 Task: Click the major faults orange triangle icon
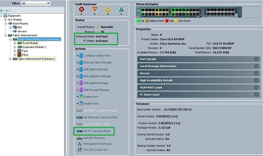pos(95,9)
